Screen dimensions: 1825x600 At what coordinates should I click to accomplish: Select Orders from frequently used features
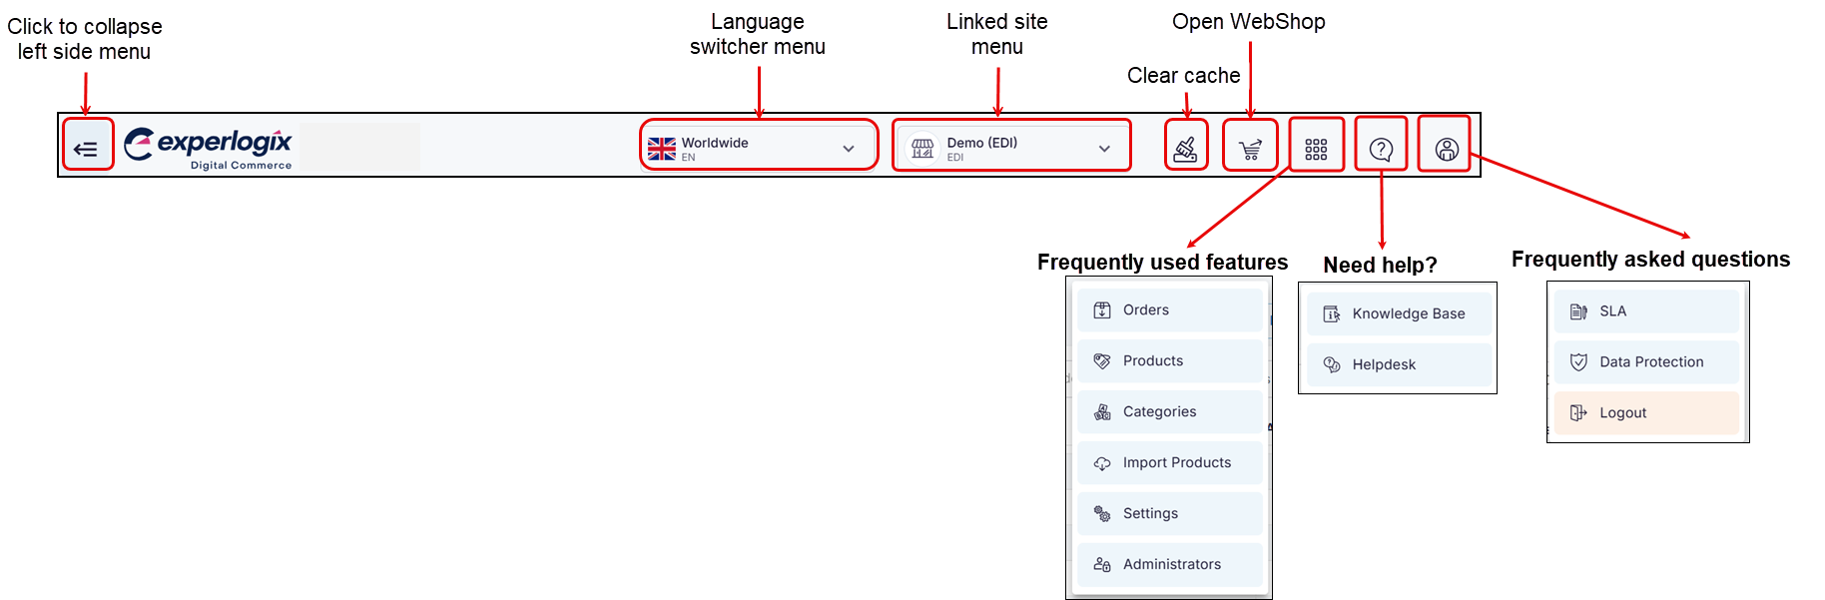[1169, 310]
